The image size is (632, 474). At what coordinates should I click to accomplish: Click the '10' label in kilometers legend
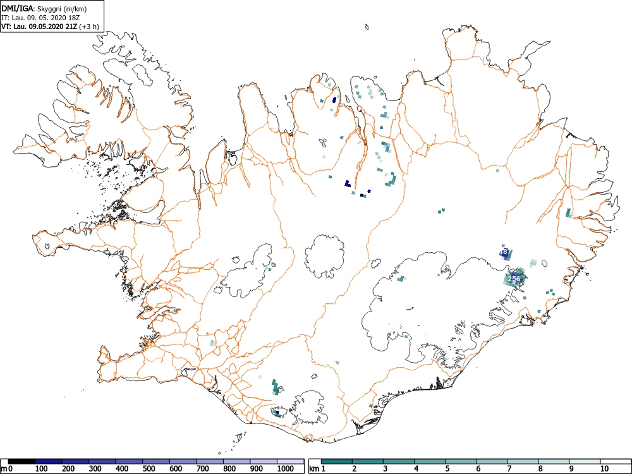point(604,469)
